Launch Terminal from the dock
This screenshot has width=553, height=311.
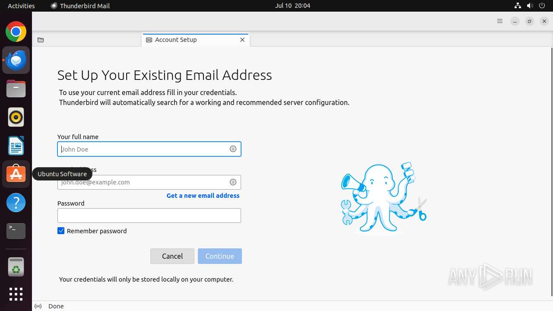[x=16, y=231]
